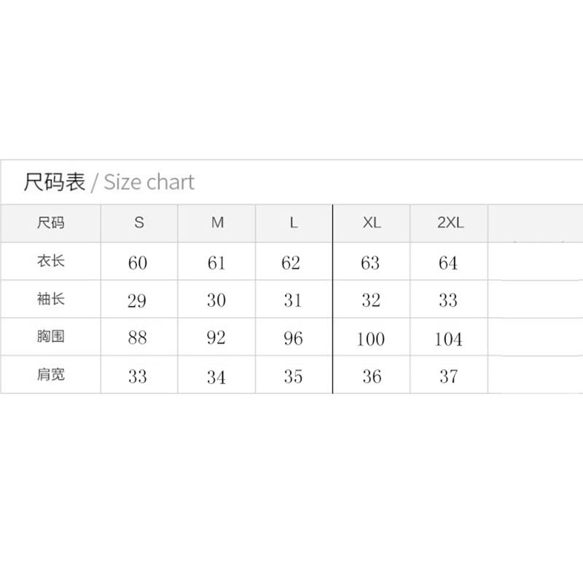The height and width of the screenshot is (583, 583).
Task: Click chest value 100 for XL
Action: click(371, 339)
